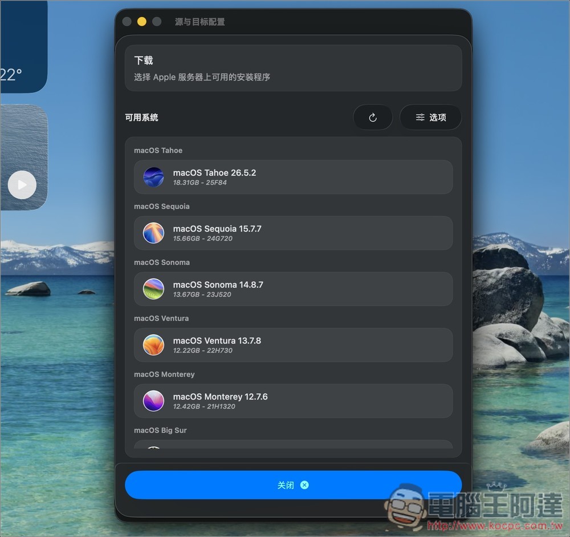The width and height of the screenshot is (570, 537).
Task: Click the macOS Tahoe wallpaper icon
Action: coord(153,177)
